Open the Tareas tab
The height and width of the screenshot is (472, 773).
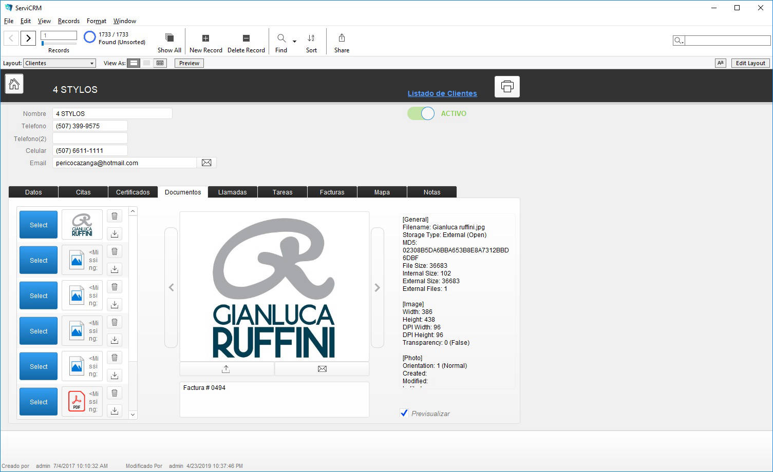pos(282,192)
